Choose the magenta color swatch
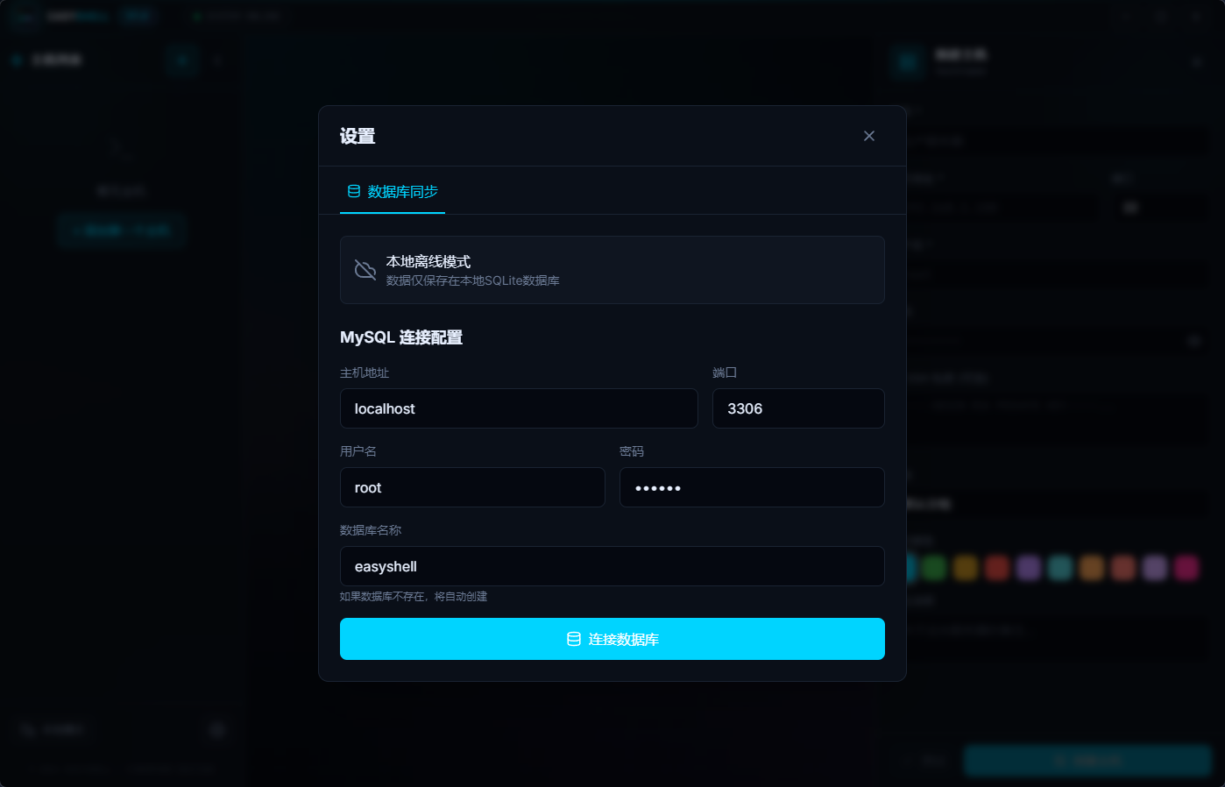 [x=1186, y=568]
